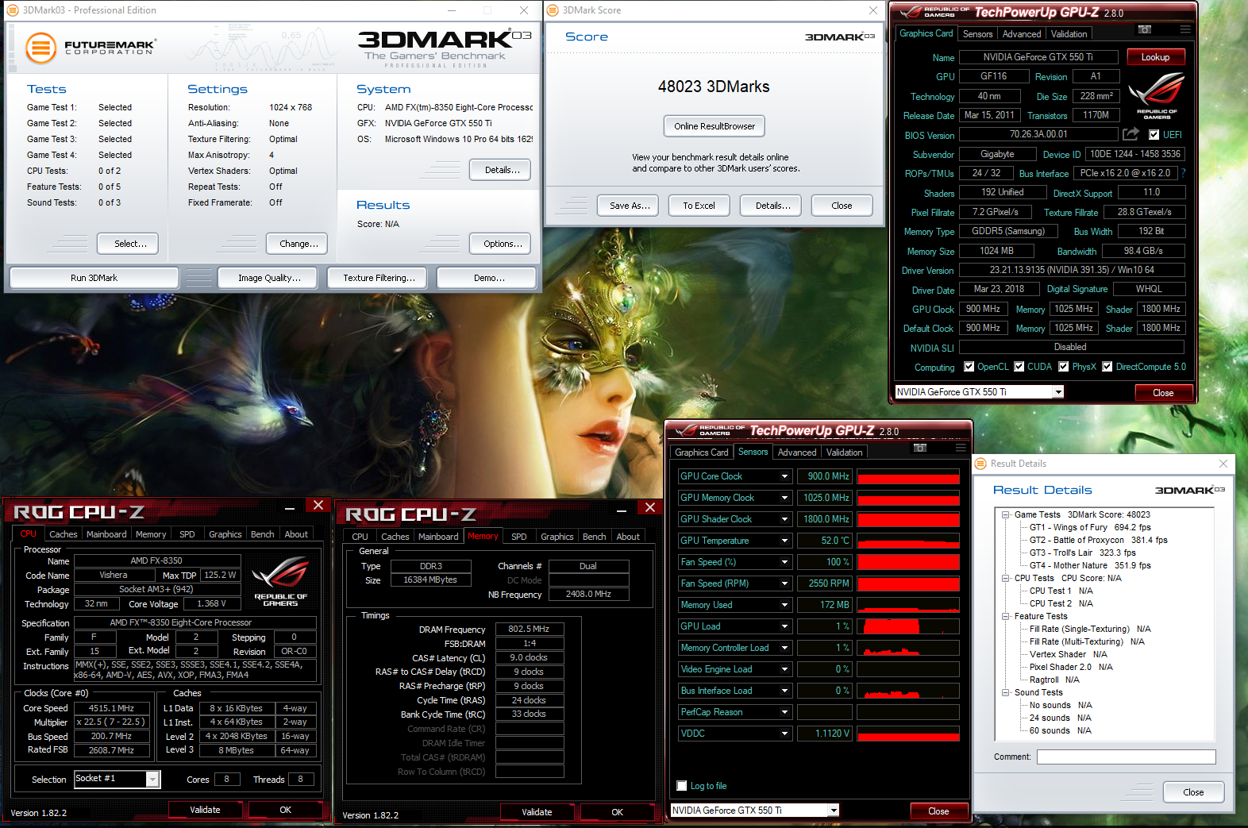This screenshot has width=1248, height=828.
Task: Select the 'GT4 - Mother Nature' result row
Action: [x=1090, y=565]
